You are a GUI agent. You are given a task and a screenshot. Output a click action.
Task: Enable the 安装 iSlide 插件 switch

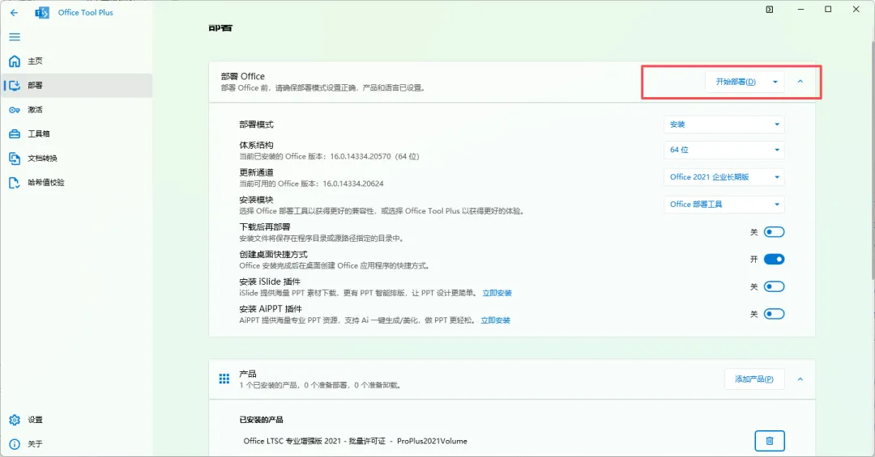[x=774, y=286]
